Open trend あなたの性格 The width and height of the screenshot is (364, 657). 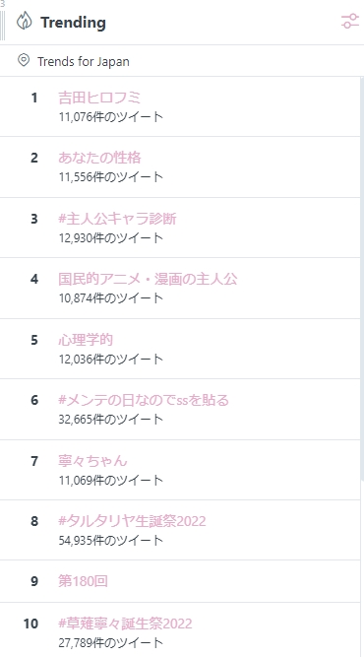99,158
